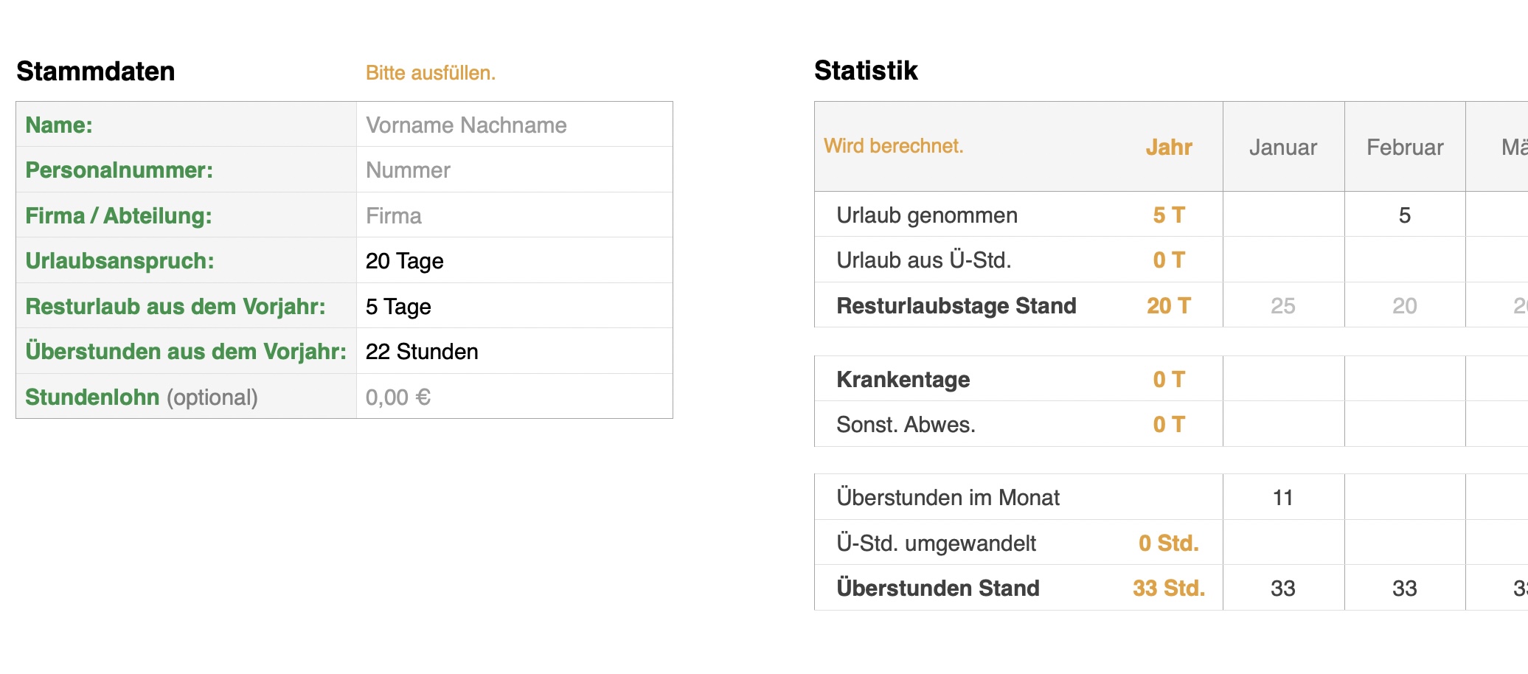Image resolution: width=1528 pixels, height=674 pixels.
Task: Select the Urlaubsanspruch '20 Tage' cell
Action: point(513,261)
